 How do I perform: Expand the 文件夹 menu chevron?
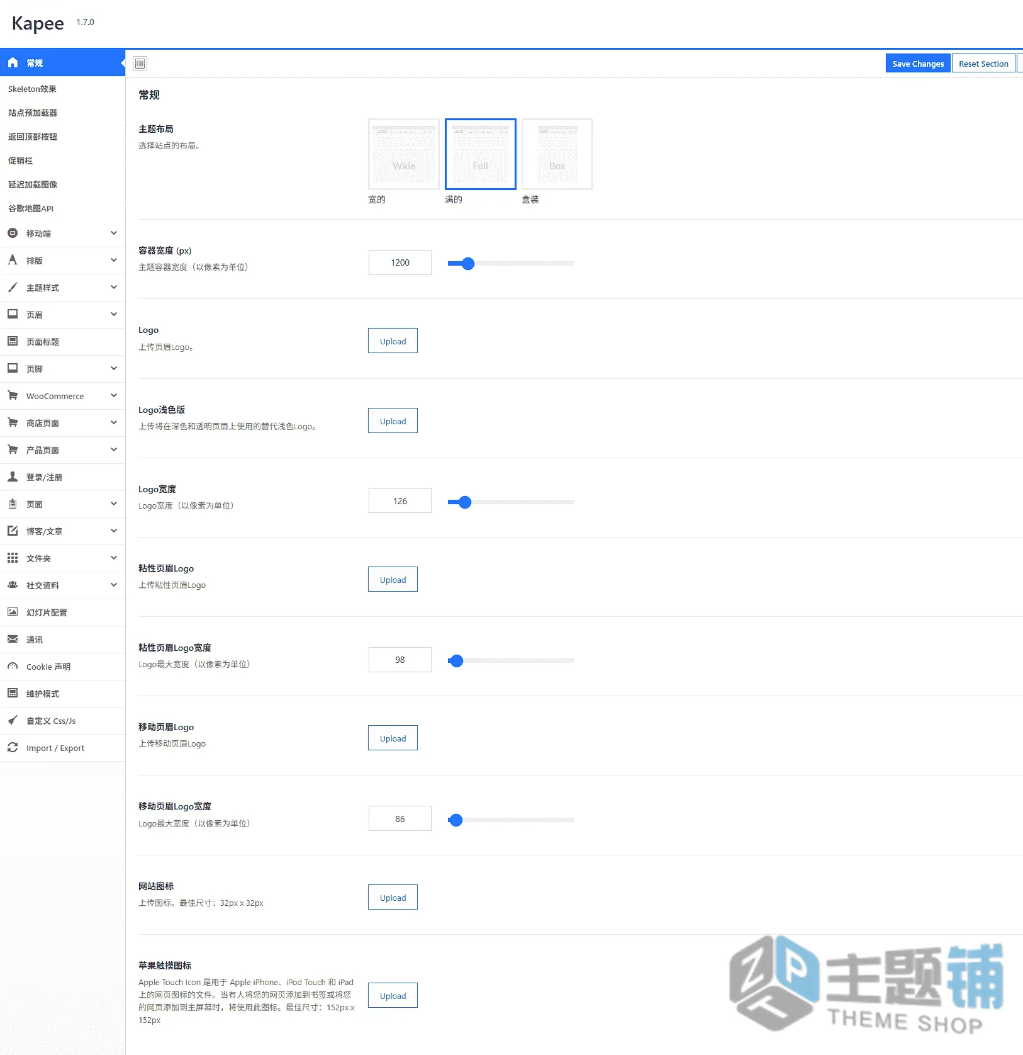(x=114, y=558)
